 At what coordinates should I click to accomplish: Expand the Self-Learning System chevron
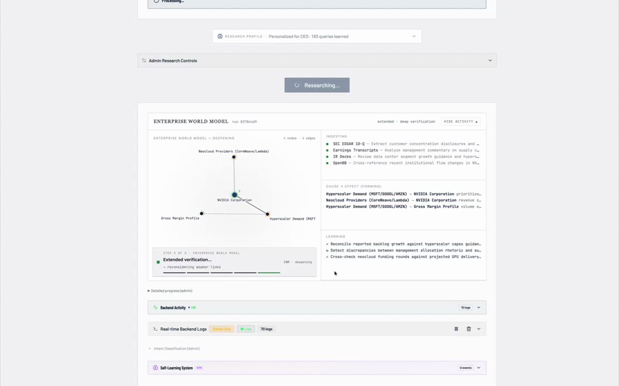(x=479, y=368)
